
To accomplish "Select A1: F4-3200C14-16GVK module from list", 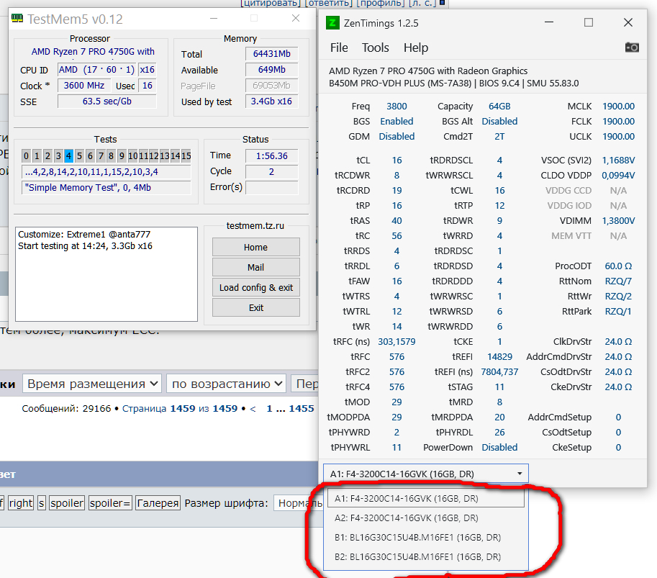I will 426,498.
